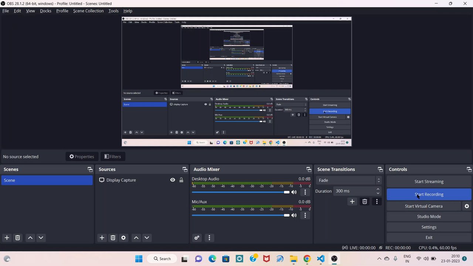Click Start Streaming button
The image size is (473, 266).
click(429, 181)
